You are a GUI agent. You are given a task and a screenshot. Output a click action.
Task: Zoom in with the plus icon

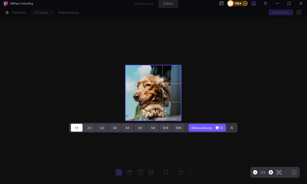pyautogui.click(x=271, y=172)
